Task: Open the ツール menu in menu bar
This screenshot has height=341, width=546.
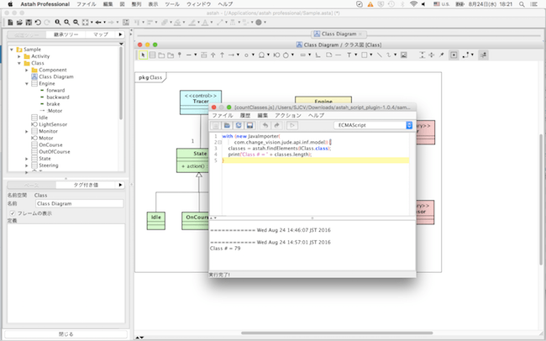Action: (171, 4)
